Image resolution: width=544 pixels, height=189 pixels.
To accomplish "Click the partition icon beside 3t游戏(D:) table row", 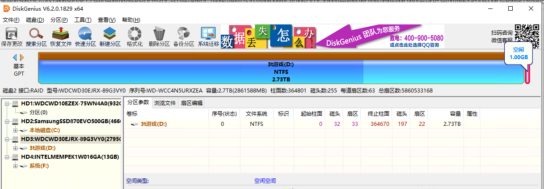I will pyautogui.click(x=135, y=124).
